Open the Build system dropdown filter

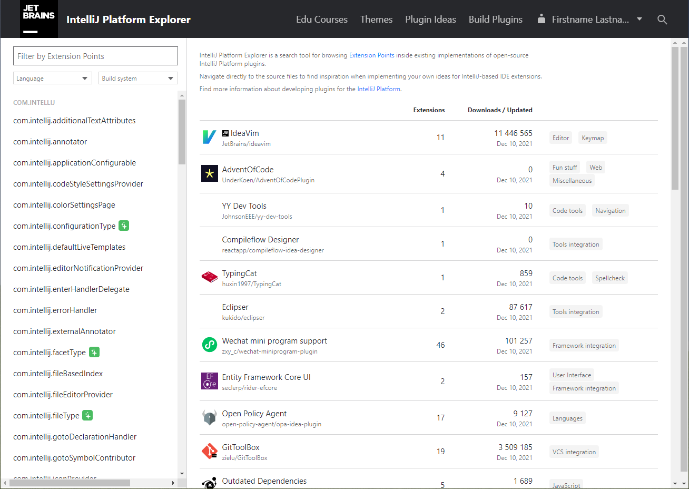pos(138,78)
